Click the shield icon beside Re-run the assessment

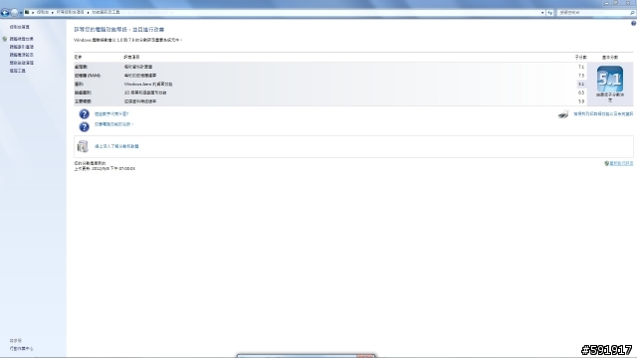click(x=606, y=163)
